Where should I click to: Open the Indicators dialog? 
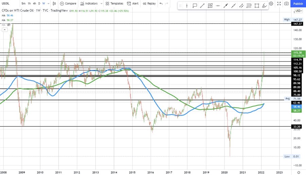89,3
